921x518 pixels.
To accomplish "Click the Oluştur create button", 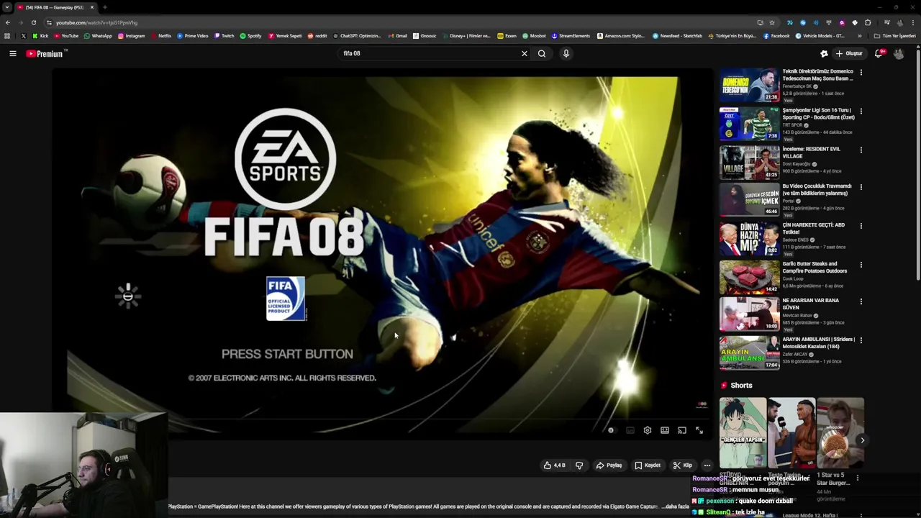I will tap(849, 53).
